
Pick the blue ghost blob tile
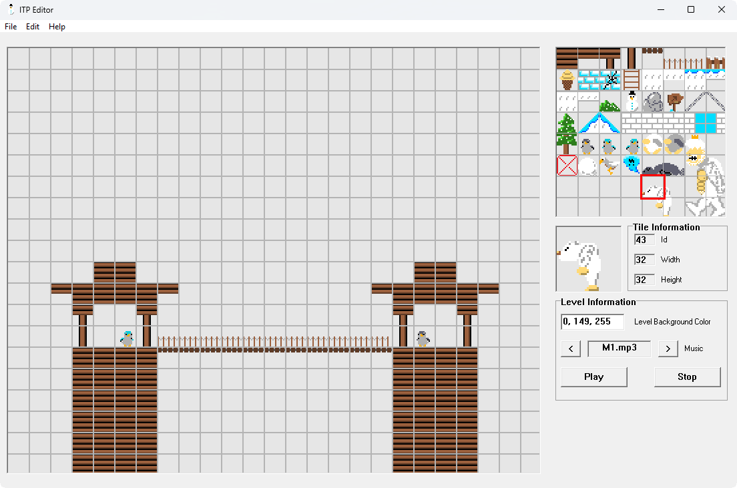click(x=632, y=165)
